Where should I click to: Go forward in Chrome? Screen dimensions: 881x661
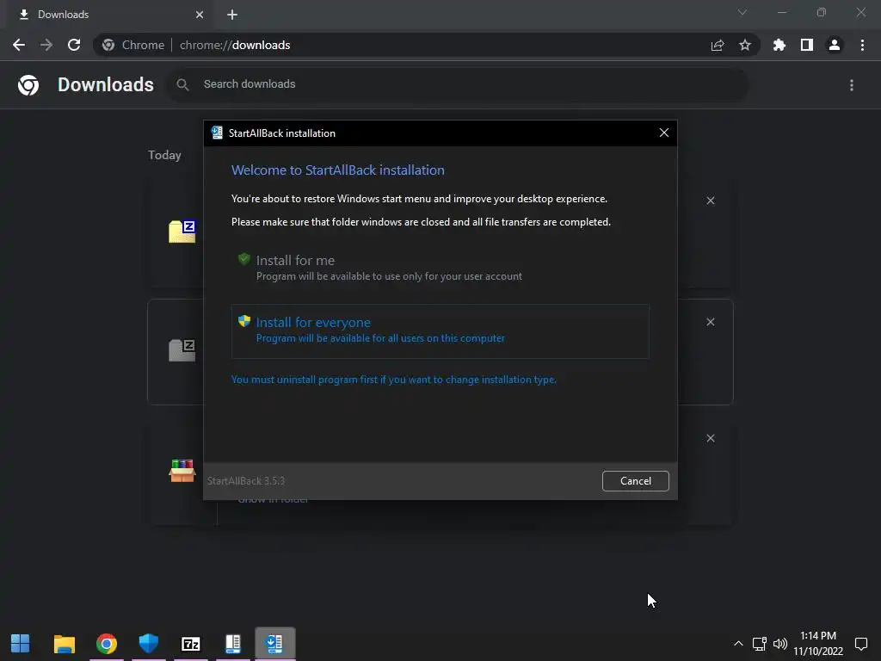[x=46, y=45]
